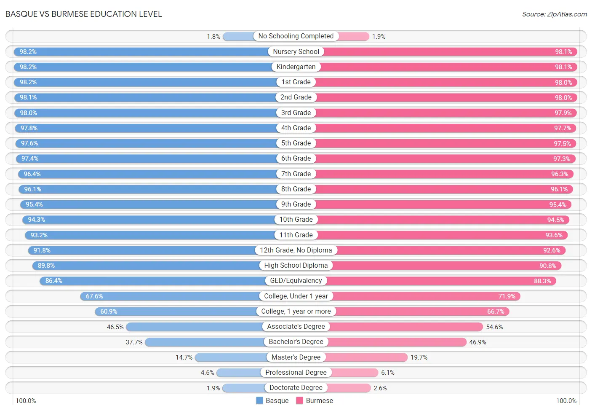Viewport: 592px width, 411px height.
Task: Select the 12th Grade, No Diploma label
Action: click(x=296, y=250)
